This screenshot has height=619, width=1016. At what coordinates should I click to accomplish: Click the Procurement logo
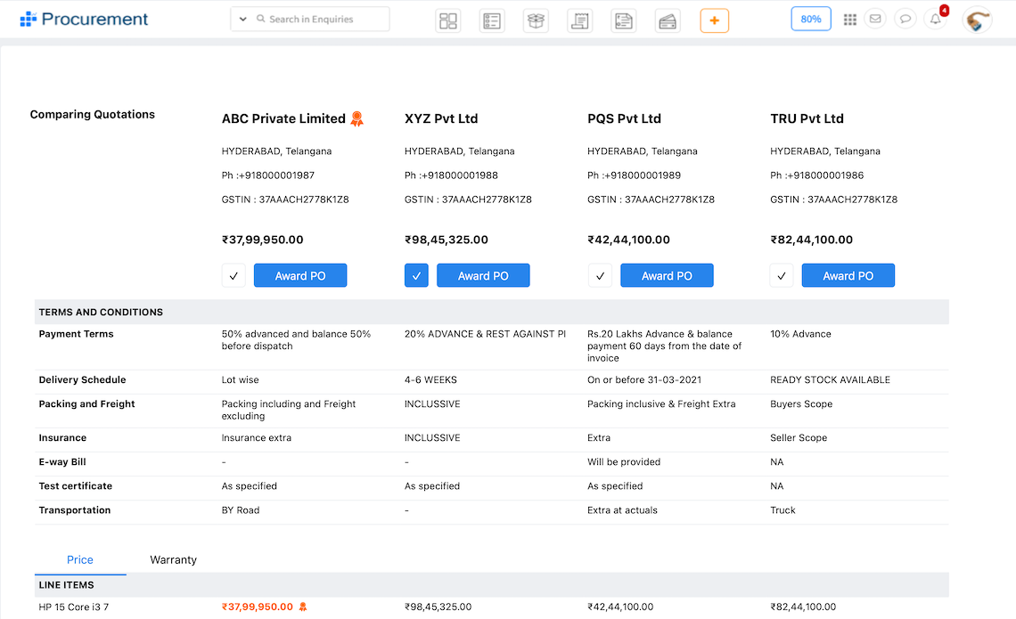coord(85,19)
